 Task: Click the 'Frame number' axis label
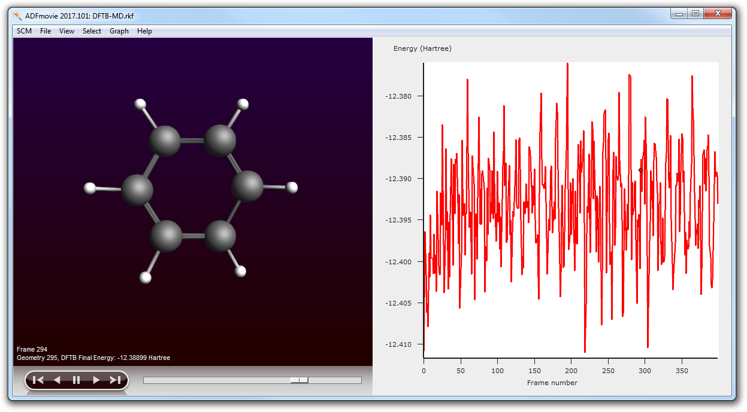point(552,383)
